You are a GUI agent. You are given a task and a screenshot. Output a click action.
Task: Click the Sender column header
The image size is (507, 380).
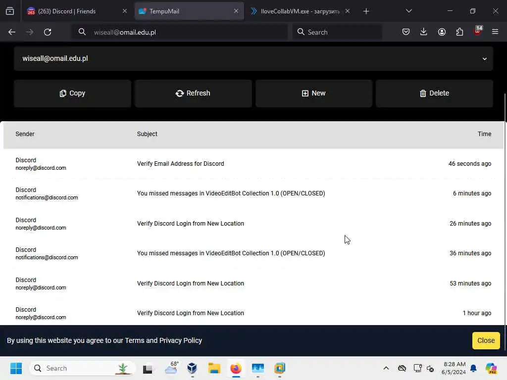25,134
